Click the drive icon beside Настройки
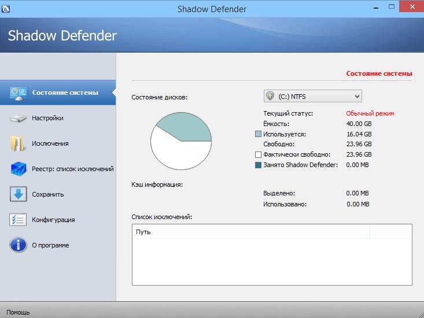424x318 pixels. pyautogui.click(x=18, y=119)
